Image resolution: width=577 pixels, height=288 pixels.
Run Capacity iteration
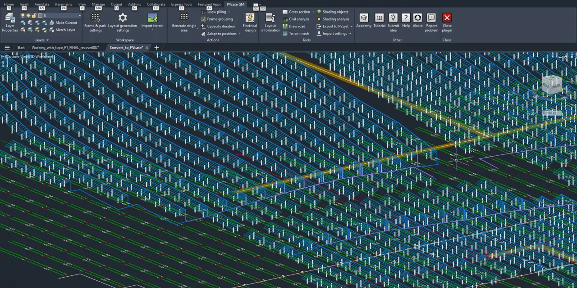coord(218,27)
